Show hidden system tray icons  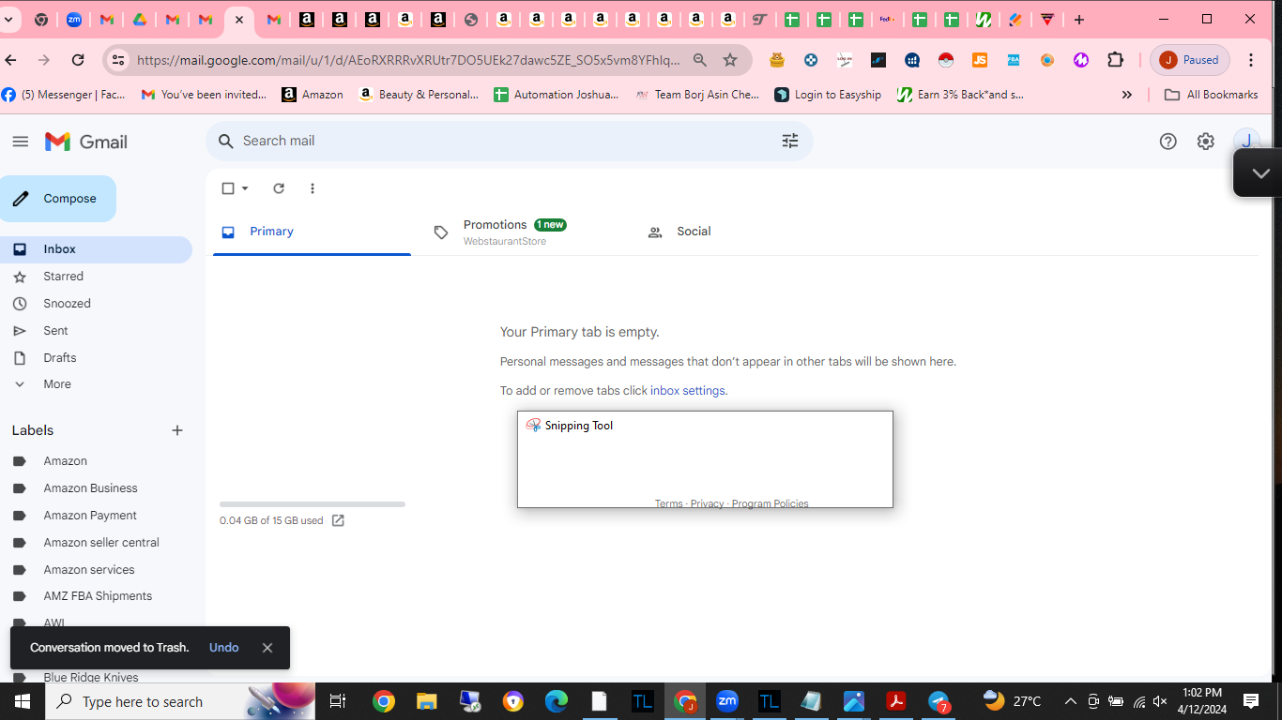[x=1070, y=701]
